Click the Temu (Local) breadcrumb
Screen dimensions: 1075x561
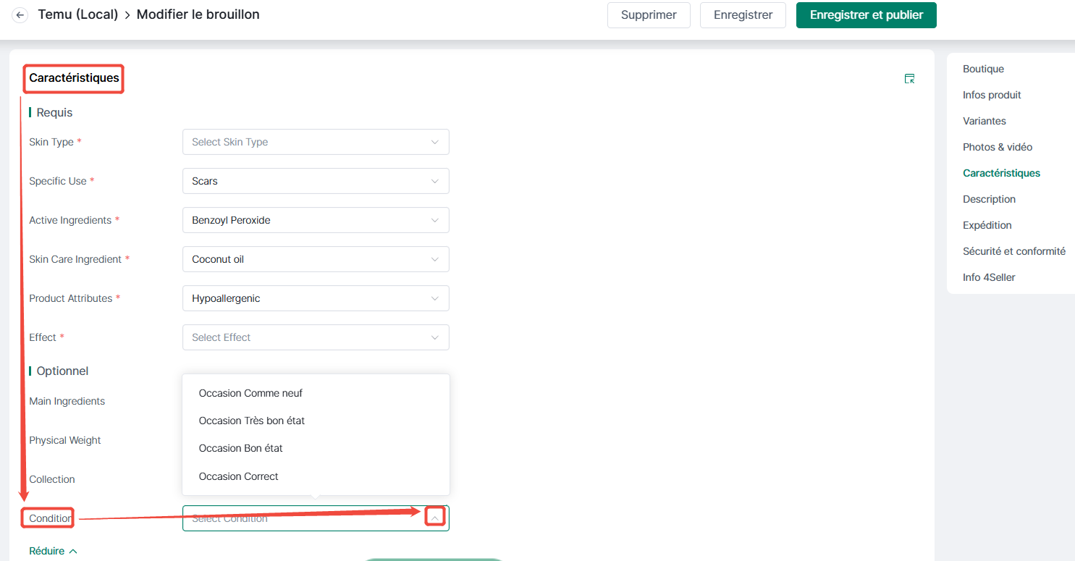click(78, 14)
